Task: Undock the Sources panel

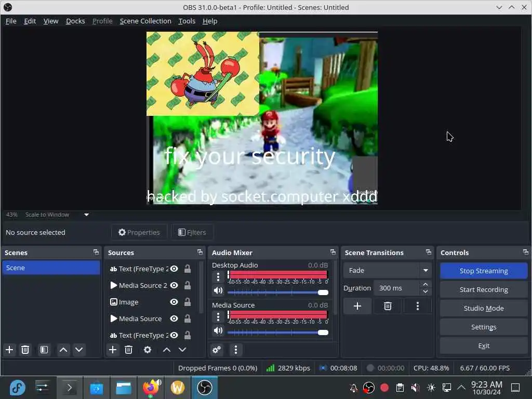Action: coord(200,252)
